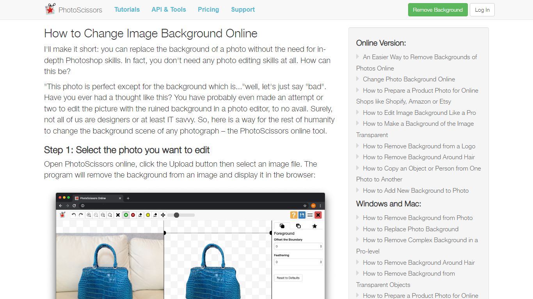533x299 pixels.
Task: Click the original handbag photo on the sofa
Action: pyautogui.click(x=110, y=266)
